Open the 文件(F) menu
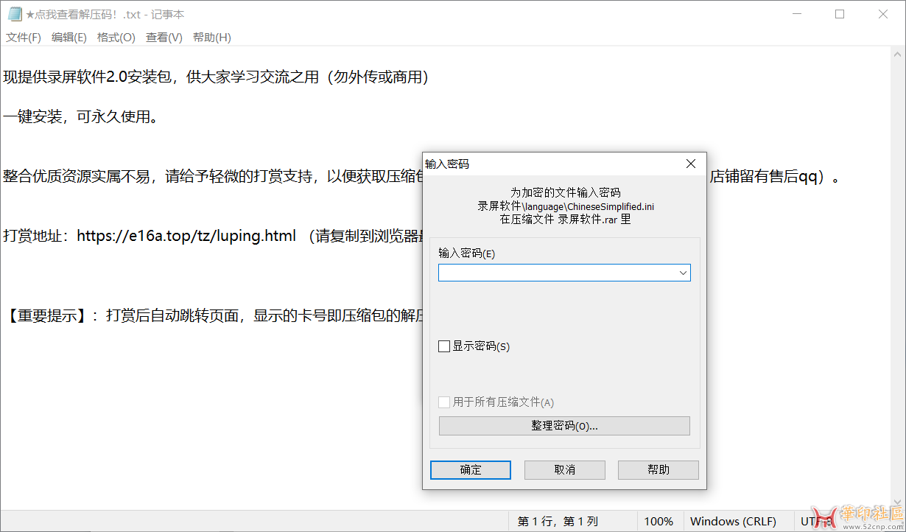906x532 pixels. [24, 38]
